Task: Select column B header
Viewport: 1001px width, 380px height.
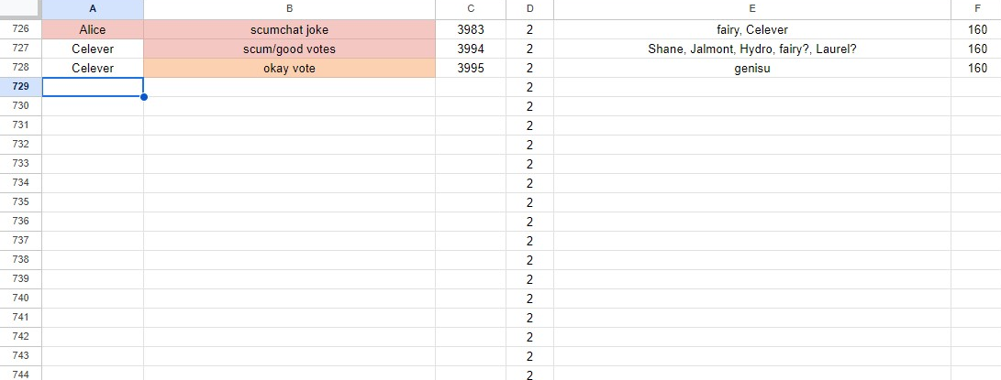Action: 289,9
